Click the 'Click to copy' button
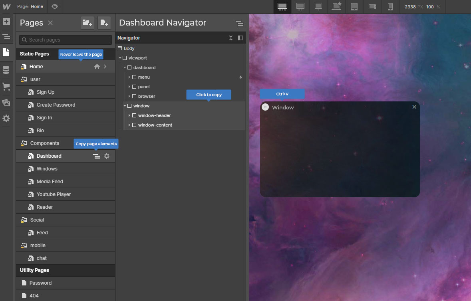The height and width of the screenshot is (301, 471). click(x=209, y=95)
